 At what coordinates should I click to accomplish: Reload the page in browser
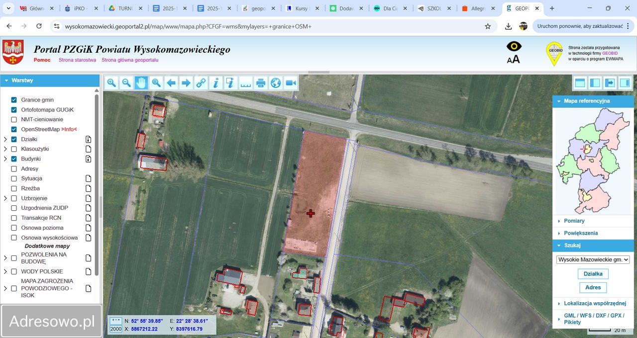39,26
